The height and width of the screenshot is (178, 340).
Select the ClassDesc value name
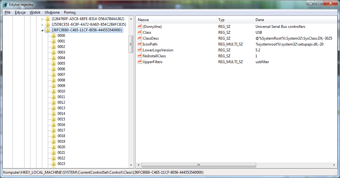click(151, 38)
